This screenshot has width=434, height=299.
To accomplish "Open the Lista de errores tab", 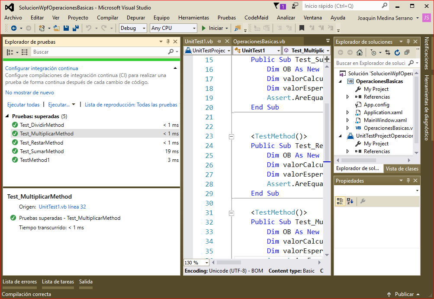I will coord(19,282).
